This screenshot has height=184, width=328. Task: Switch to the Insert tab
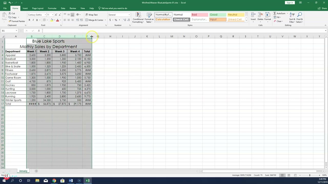point(25,8)
